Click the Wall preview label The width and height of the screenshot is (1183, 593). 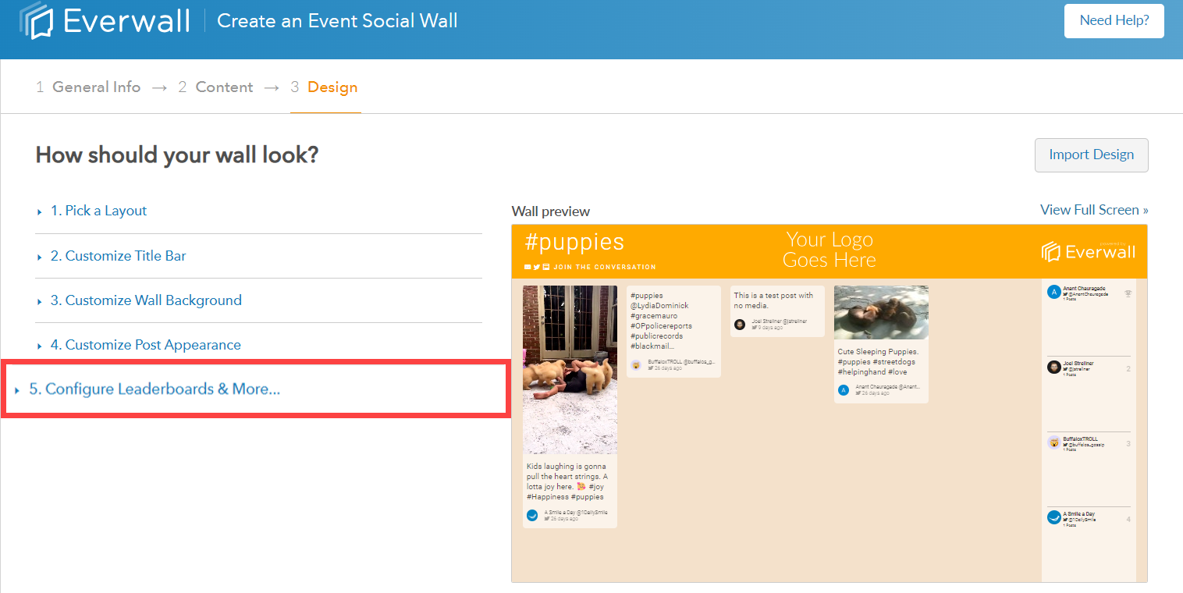pyautogui.click(x=551, y=211)
